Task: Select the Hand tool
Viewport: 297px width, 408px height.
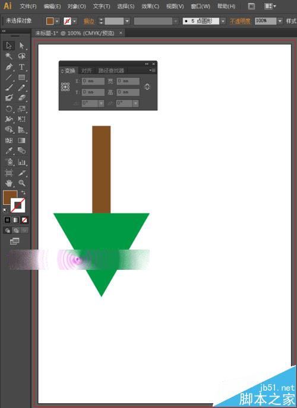Action: (9, 183)
